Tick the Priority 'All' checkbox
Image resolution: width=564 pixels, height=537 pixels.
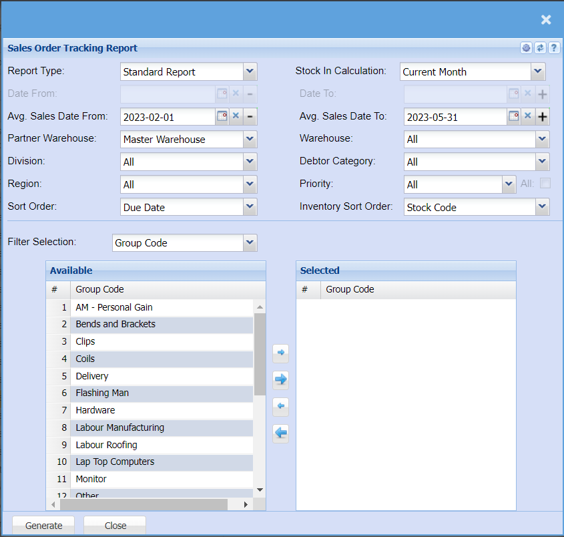(x=545, y=184)
